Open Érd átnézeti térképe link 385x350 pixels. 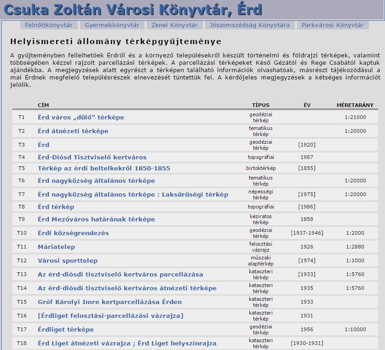click(73, 131)
